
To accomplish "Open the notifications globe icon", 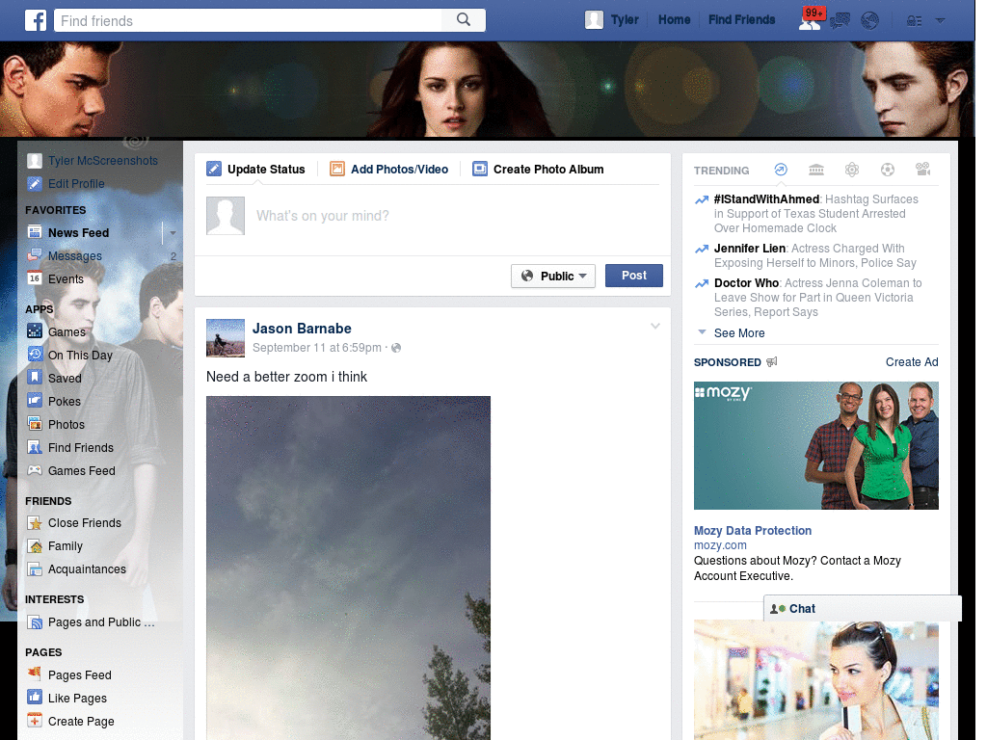I will (x=870, y=21).
